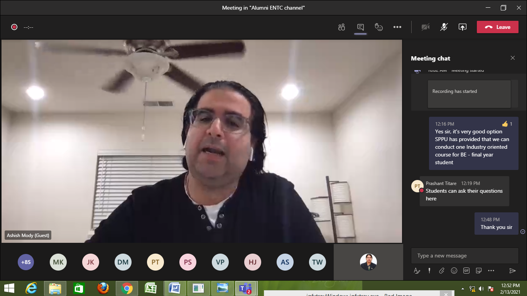This screenshot has height=296, width=527.
Task: Leave the meeting
Action: point(498,27)
